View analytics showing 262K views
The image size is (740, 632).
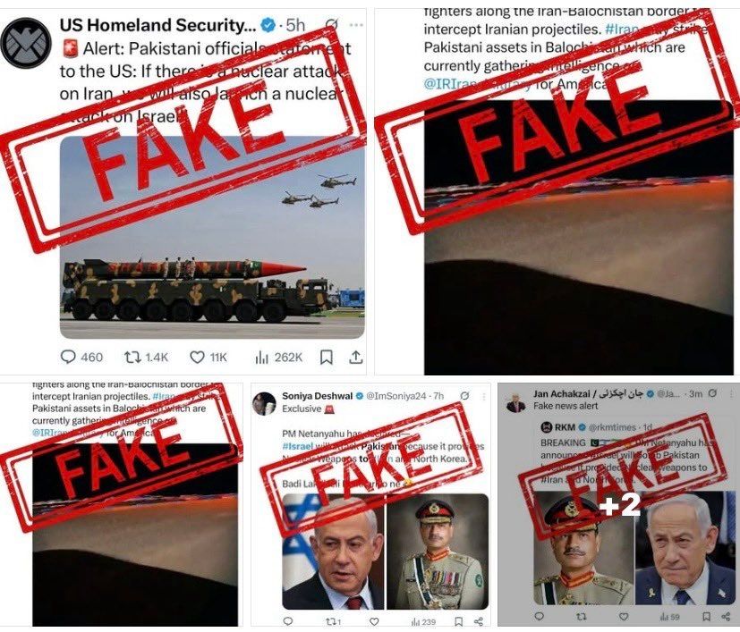(x=278, y=357)
